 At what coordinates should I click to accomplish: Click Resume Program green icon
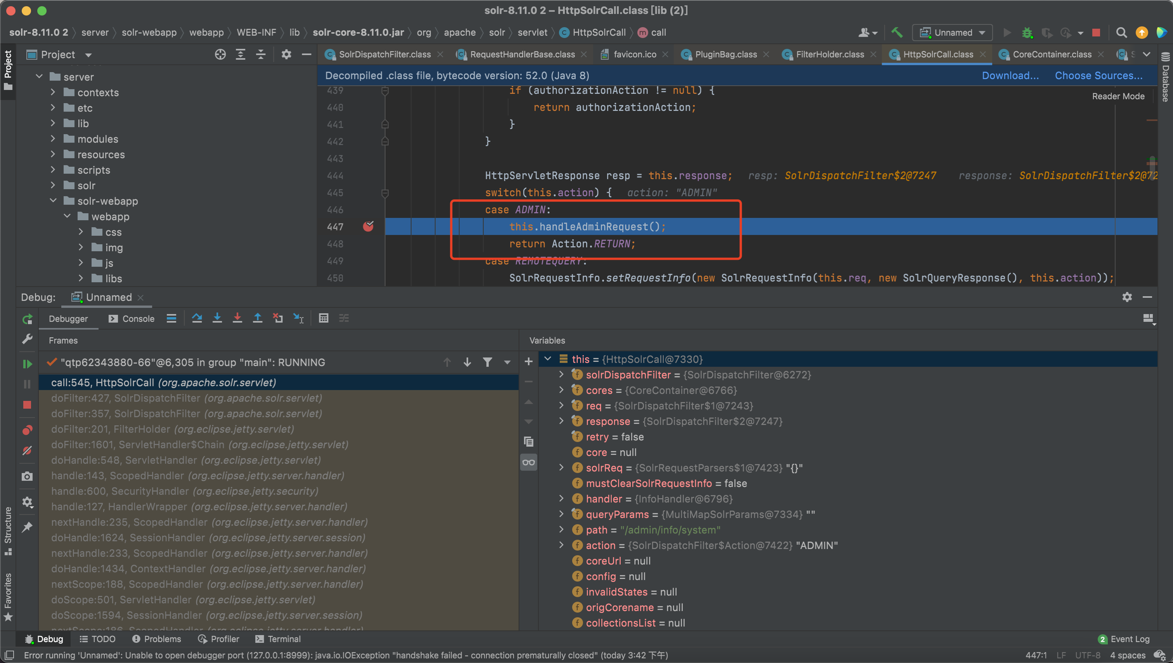point(27,364)
